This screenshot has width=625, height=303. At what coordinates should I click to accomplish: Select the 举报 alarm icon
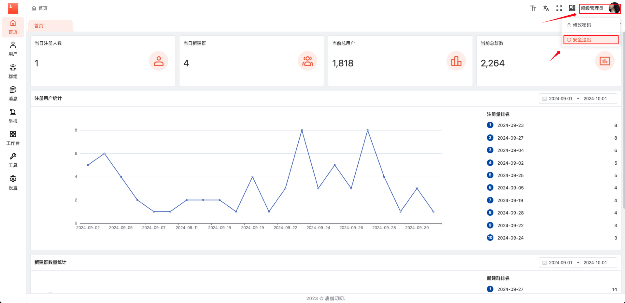coord(13,116)
